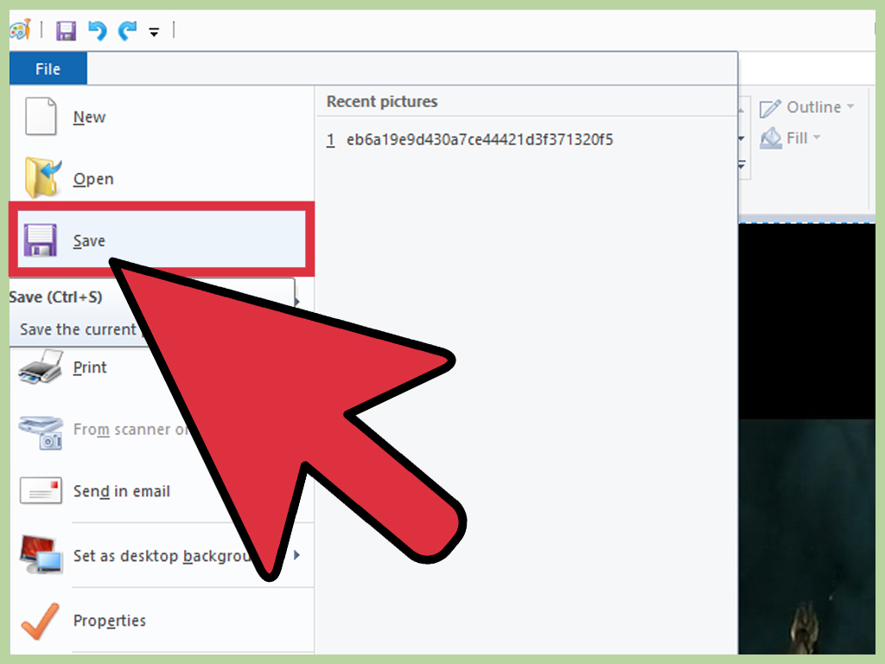Click the folder Open icon

click(x=42, y=178)
